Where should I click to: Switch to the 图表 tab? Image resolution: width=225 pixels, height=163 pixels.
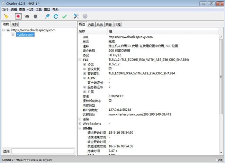pyautogui.click(x=109, y=25)
